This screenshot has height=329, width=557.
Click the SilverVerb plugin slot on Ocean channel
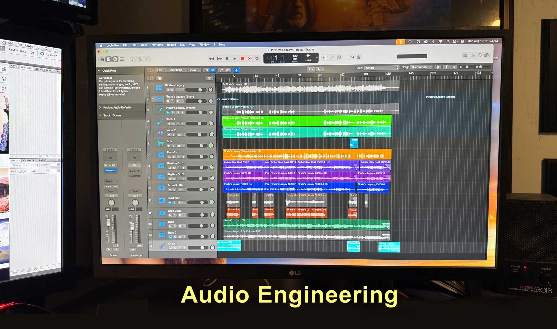click(111, 171)
